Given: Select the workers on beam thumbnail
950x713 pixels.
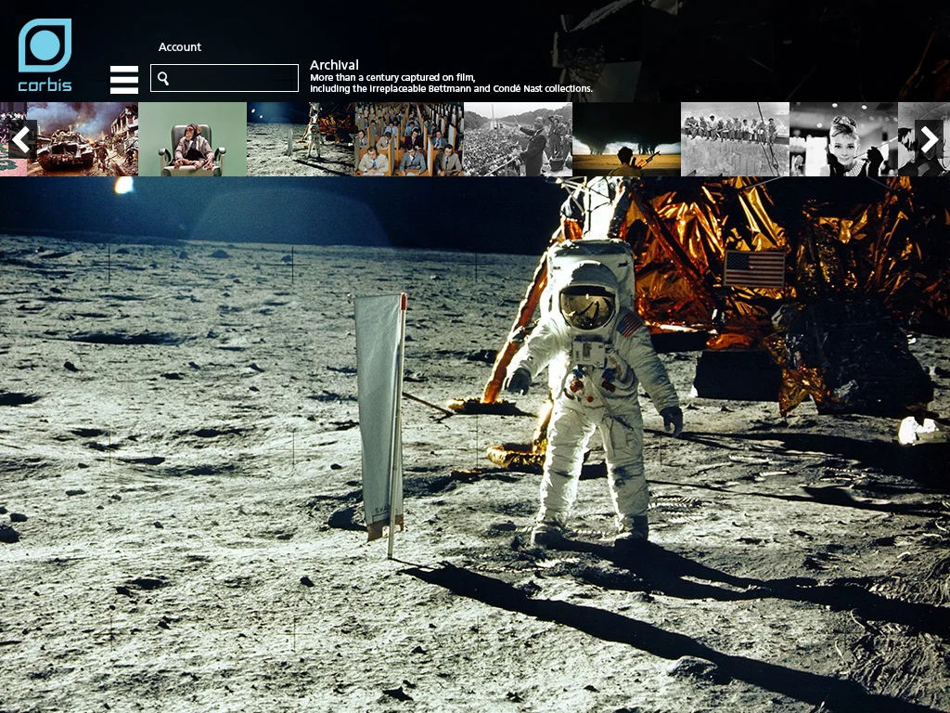Looking at the screenshot, I should (x=735, y=139).
